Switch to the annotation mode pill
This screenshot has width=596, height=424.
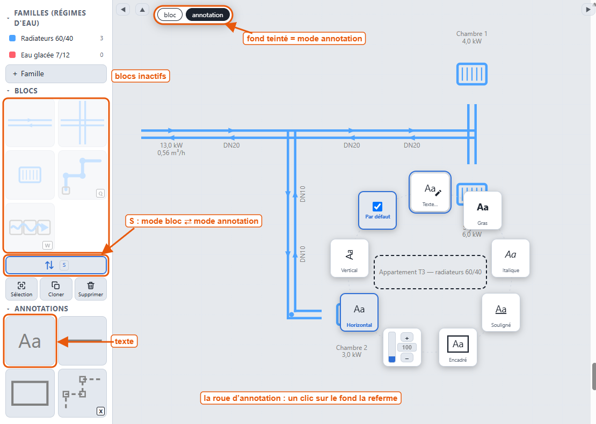pos(208,15)
